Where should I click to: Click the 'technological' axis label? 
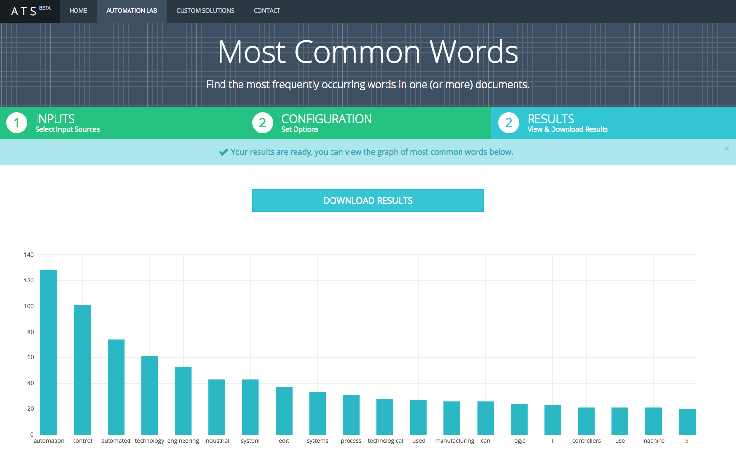(x=385, y=441)
